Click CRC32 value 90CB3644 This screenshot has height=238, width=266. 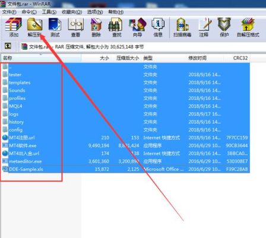(237, 145)
